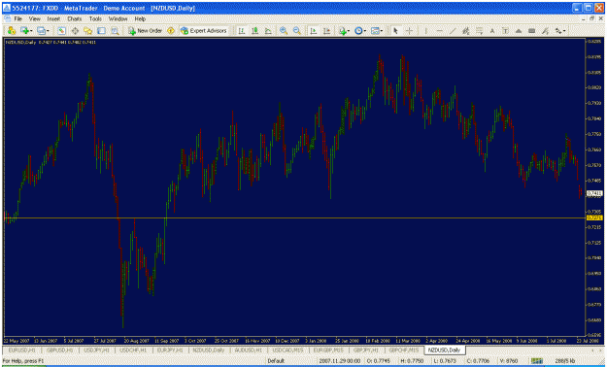Open the Insert menu
Screen dimensions: 607x367
click(53, 18)
